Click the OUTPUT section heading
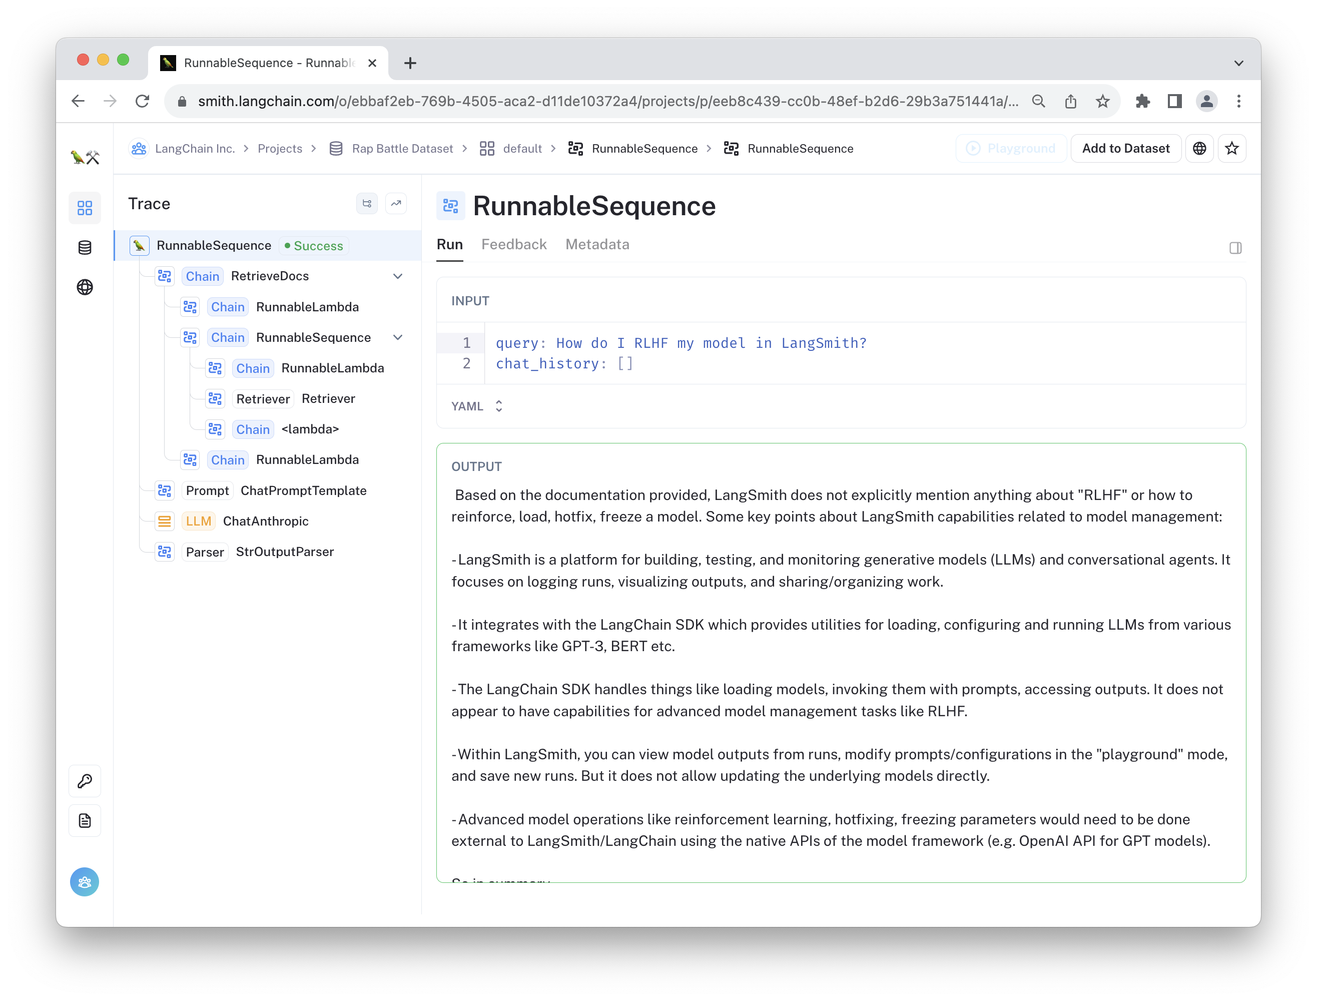The image size is (1317, 1001). click(476, 466)
